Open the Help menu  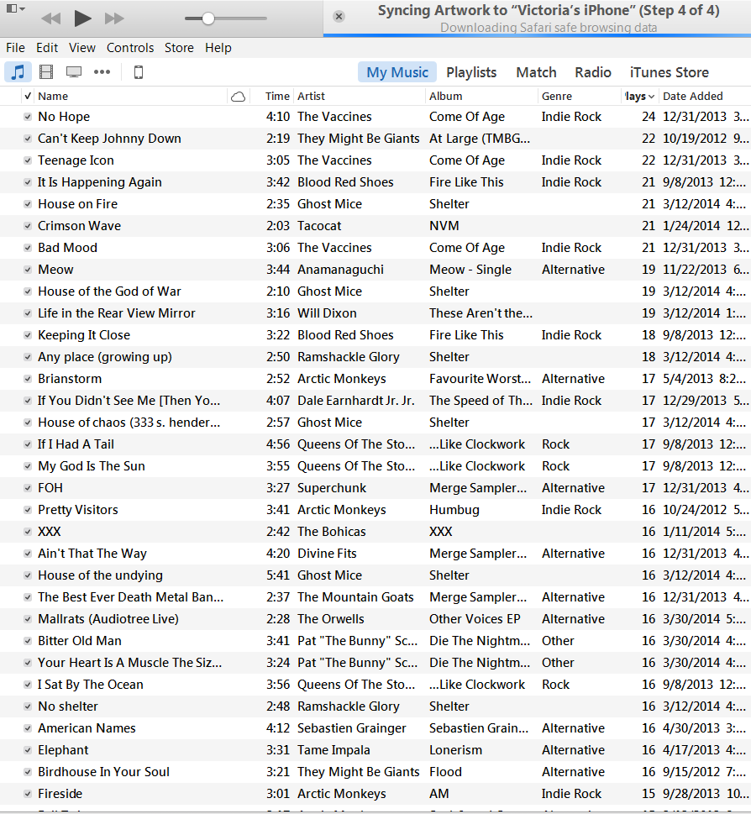[218, 48]
